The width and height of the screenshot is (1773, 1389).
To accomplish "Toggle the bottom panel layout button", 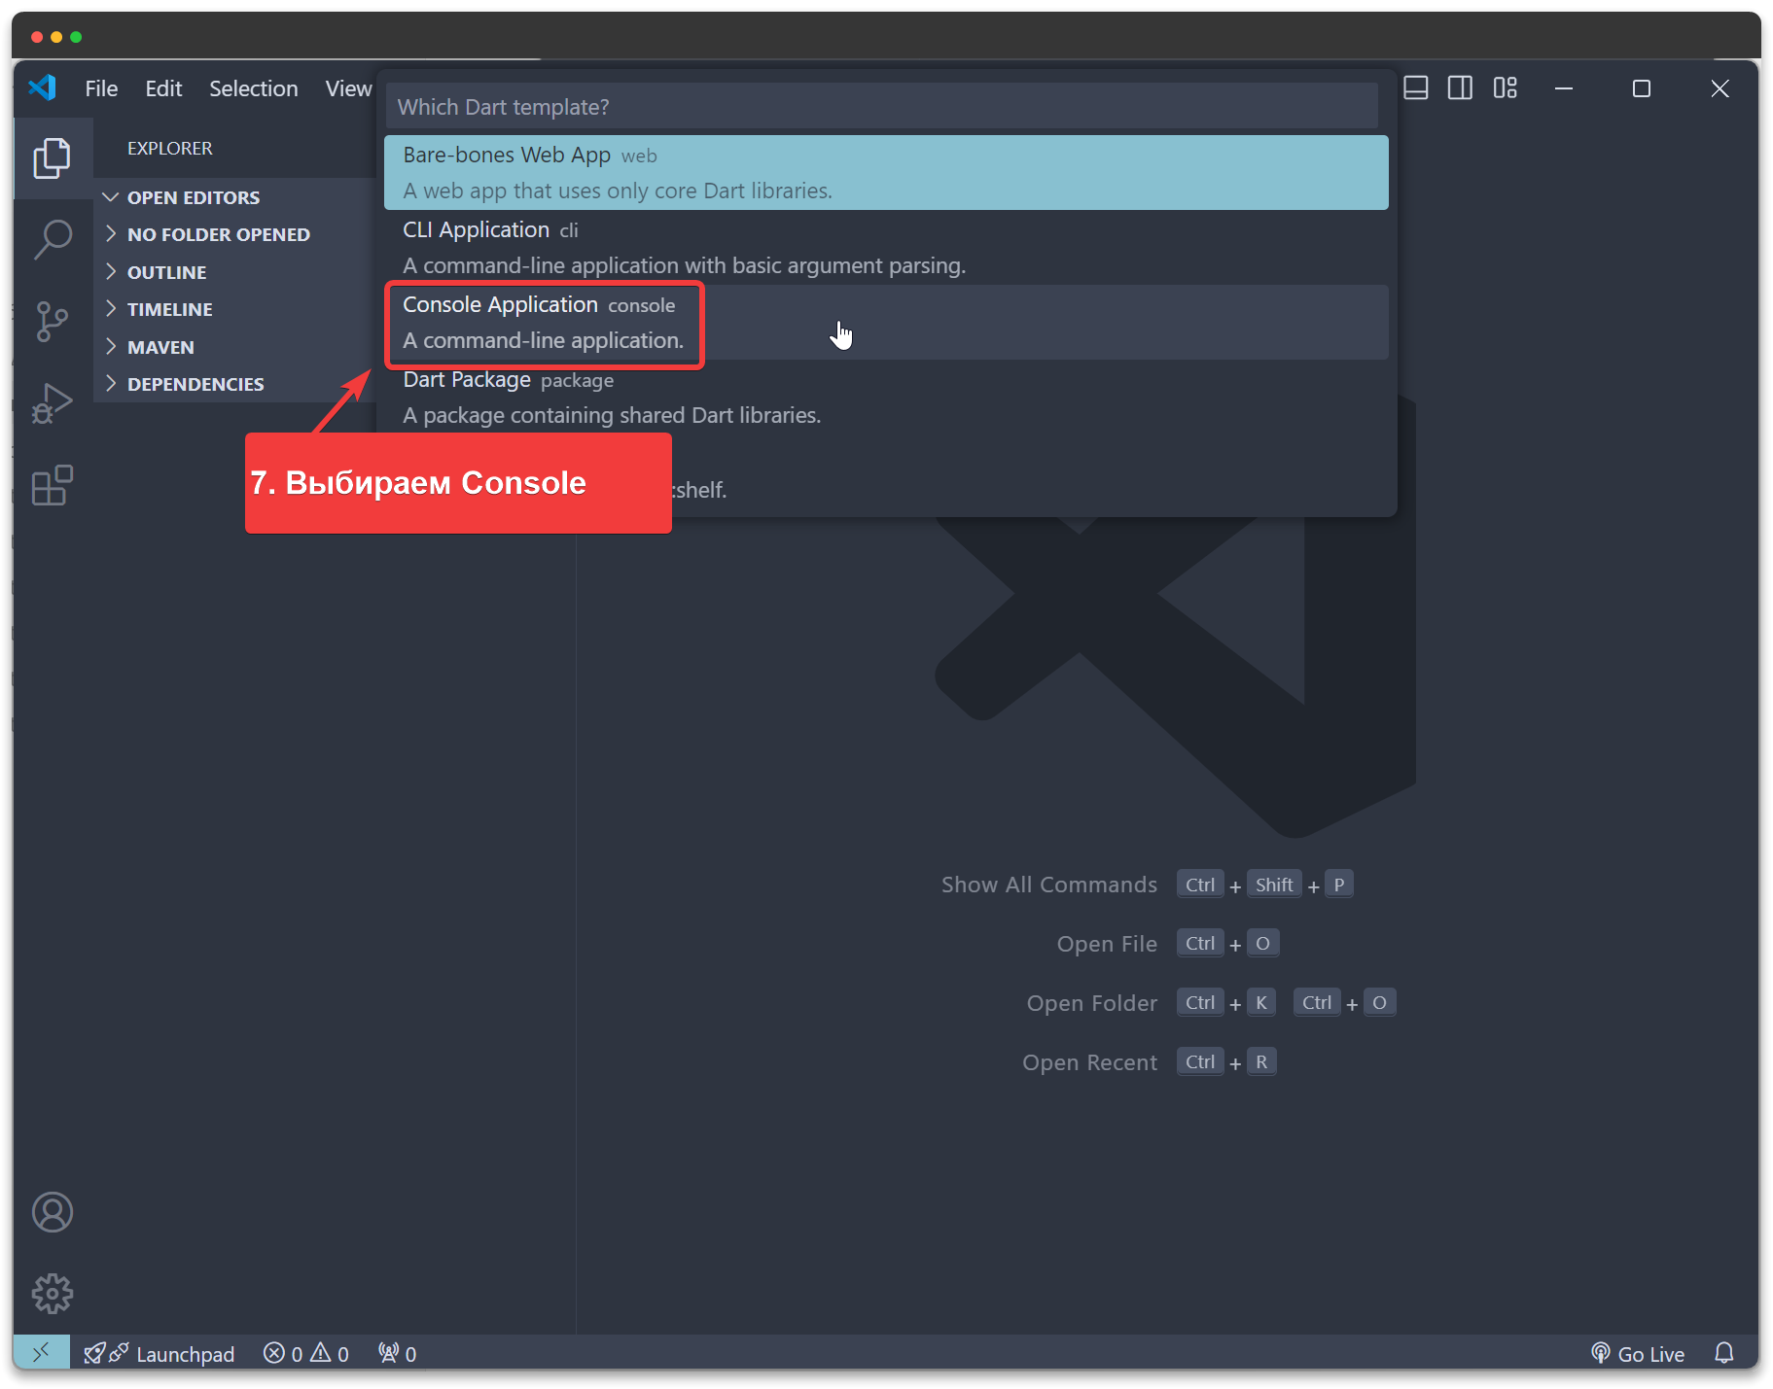I will (1416, 88).
